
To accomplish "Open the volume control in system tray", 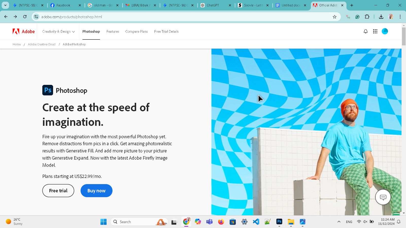I will coord(365,222).
